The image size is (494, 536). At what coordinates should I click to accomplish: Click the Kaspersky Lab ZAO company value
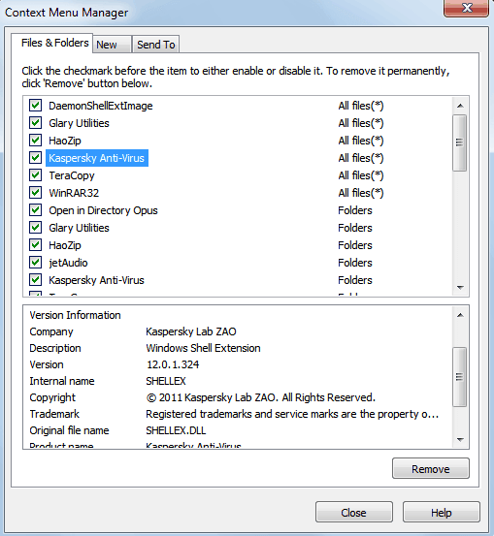(191, 331)
